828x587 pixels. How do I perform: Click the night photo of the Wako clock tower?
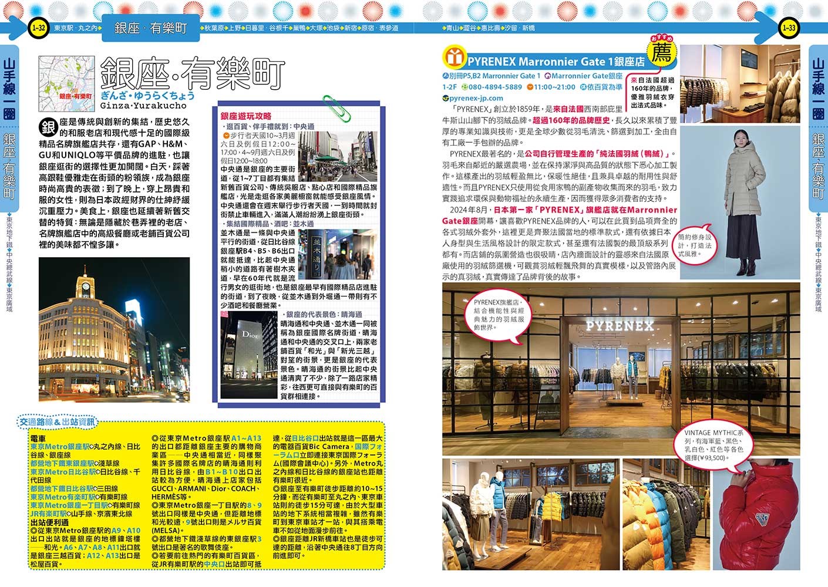pos(114,329)
